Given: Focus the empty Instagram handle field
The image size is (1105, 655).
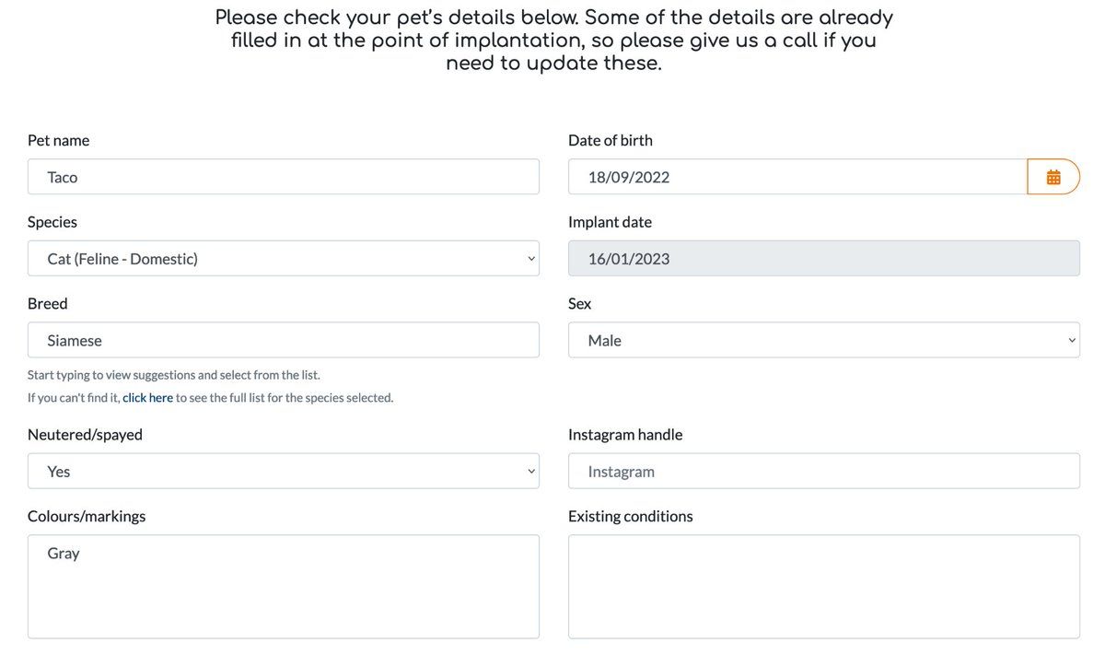Looking at the screenshot, I should (x=824, y=472).
